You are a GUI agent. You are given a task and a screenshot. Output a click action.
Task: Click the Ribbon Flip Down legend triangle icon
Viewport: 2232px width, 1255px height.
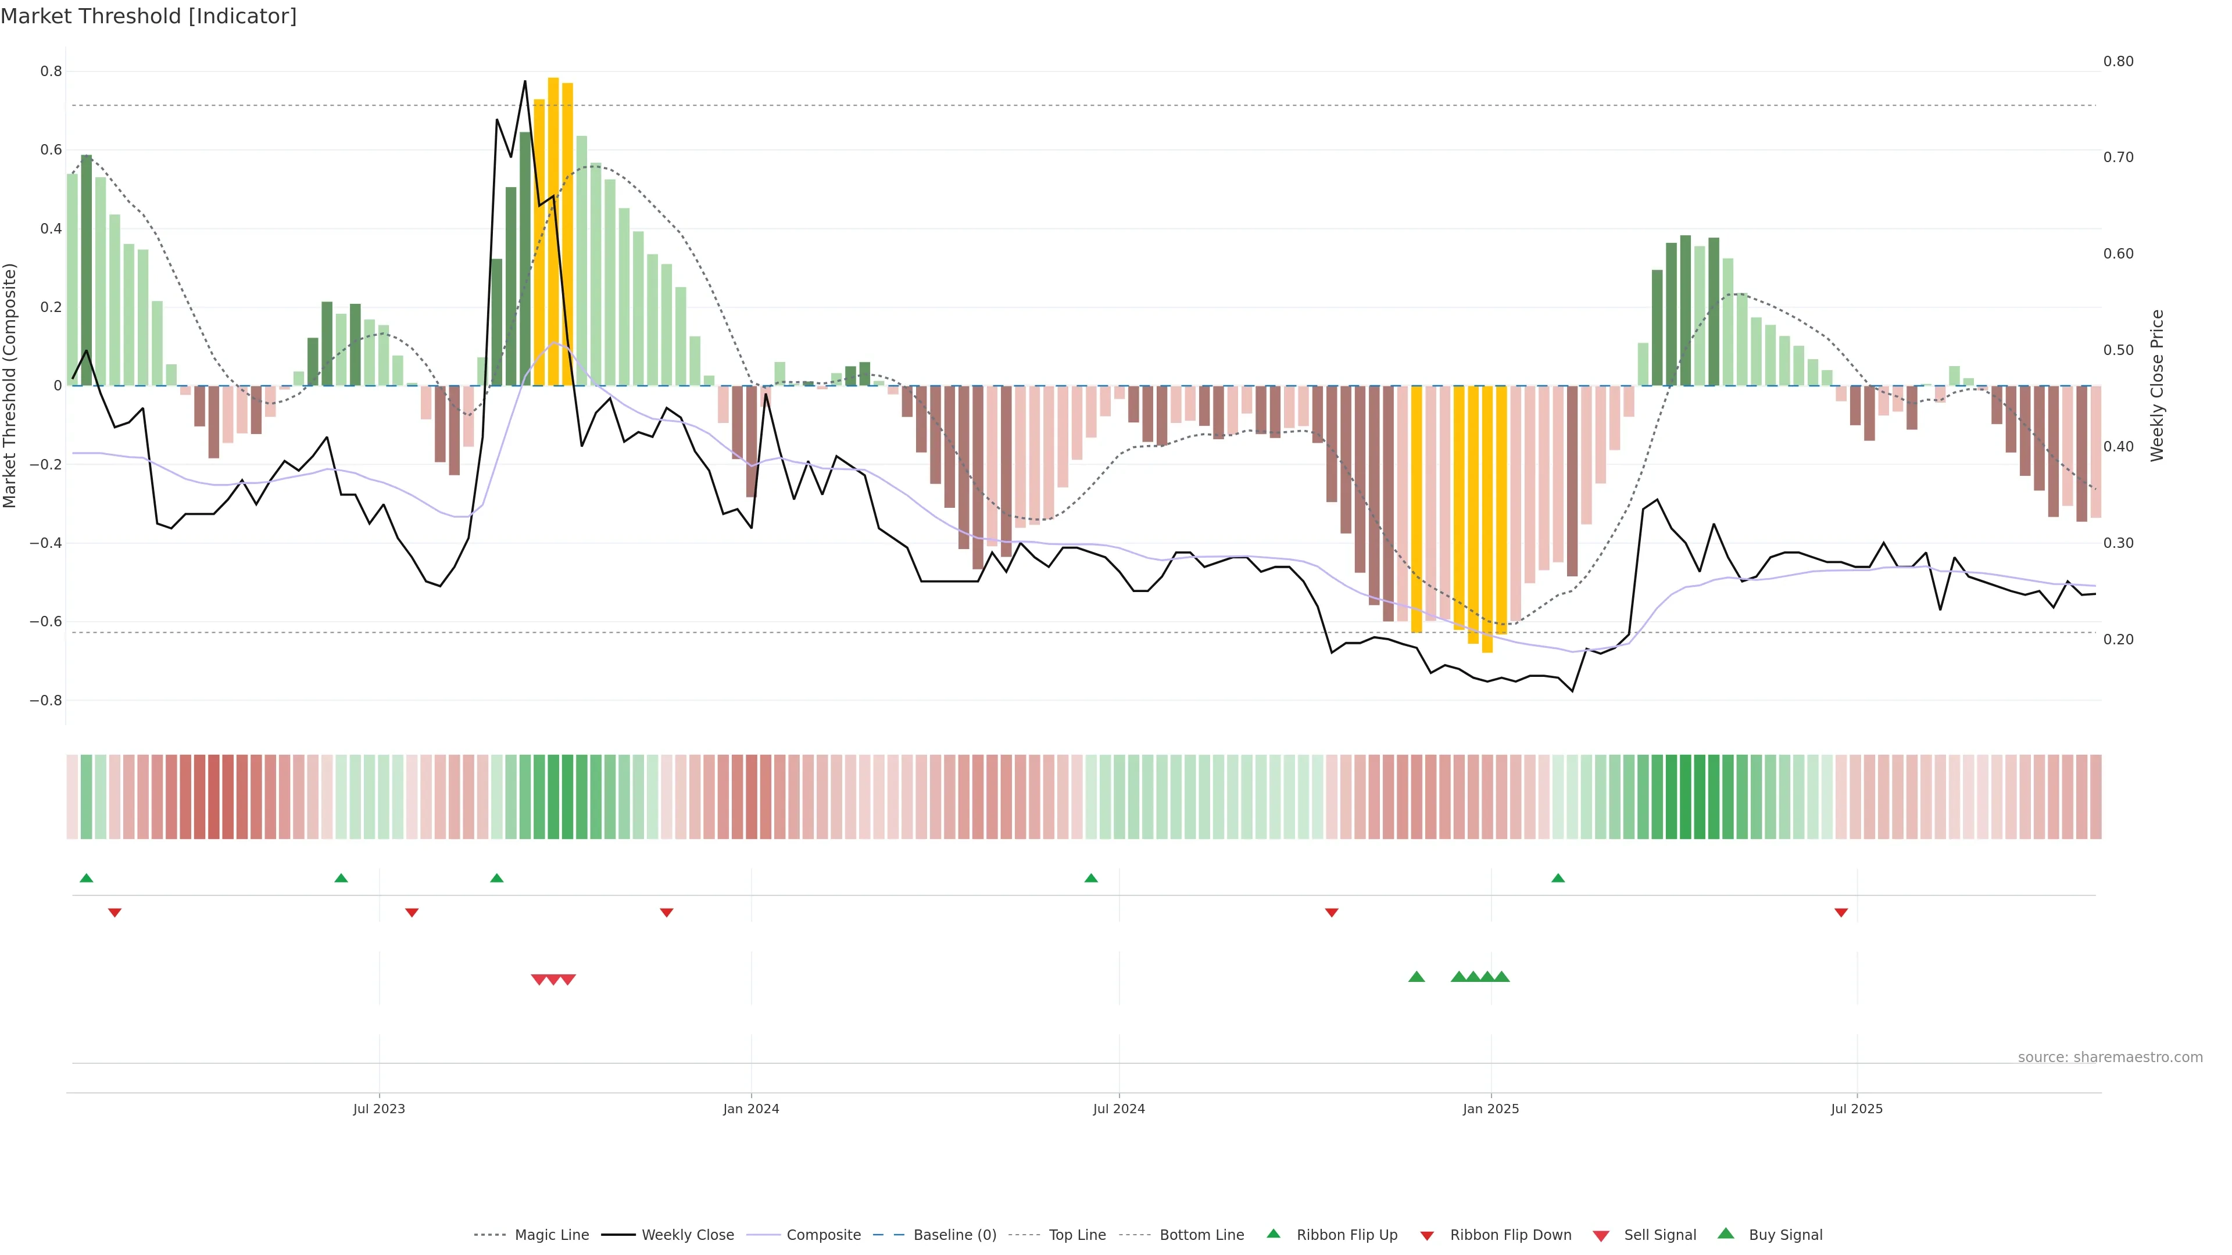pos(1427,1236)
